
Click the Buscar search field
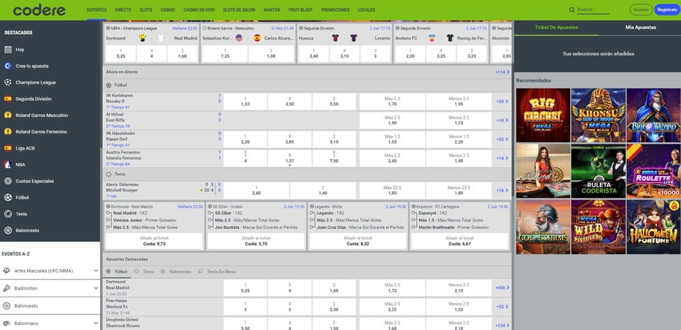[593, 10]
